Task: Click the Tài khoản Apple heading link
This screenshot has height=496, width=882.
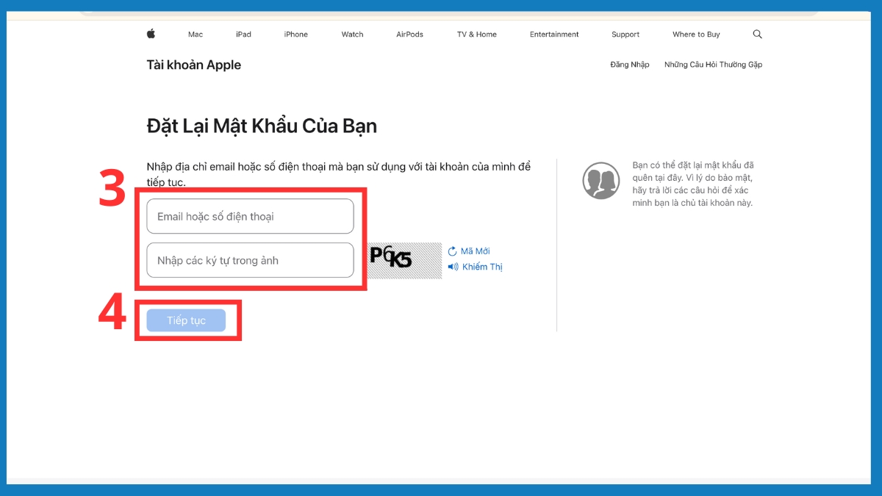Action: [193, 65]
